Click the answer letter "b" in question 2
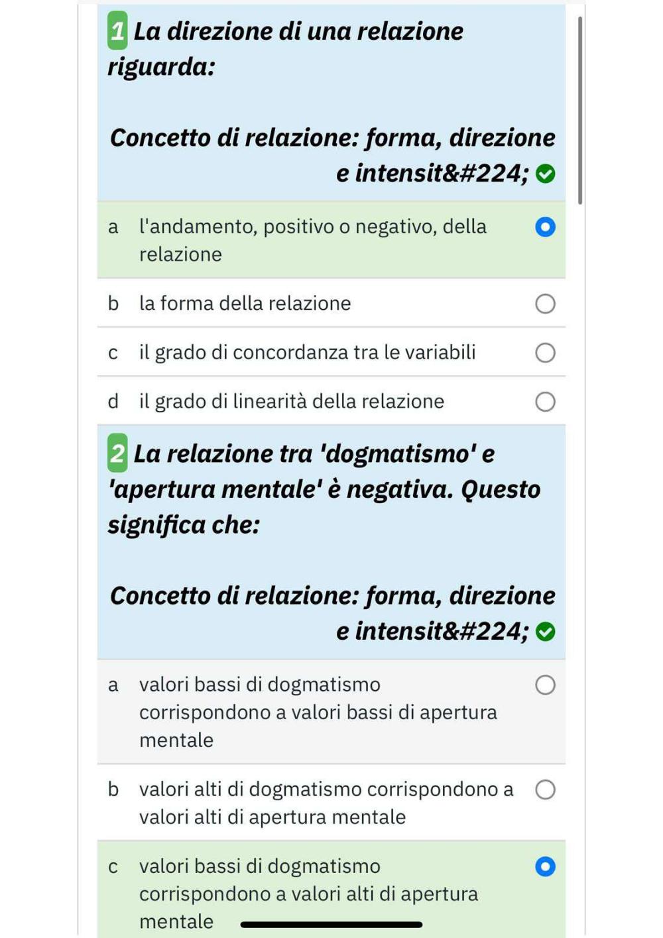This screenshot has height=938, width=663. [x=113, y=789]
